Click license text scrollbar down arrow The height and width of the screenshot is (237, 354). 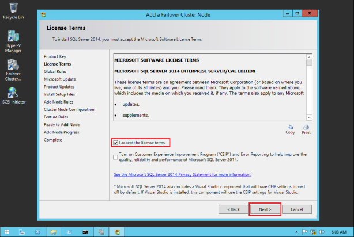point(309,117)
